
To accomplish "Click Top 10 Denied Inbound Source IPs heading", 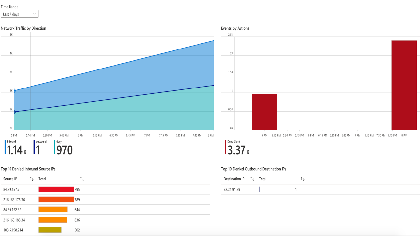I will pyautogui.click(x=28, y=169).
